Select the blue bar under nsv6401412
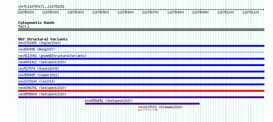This screenshot has height=122, width=273. pos(141,65)
